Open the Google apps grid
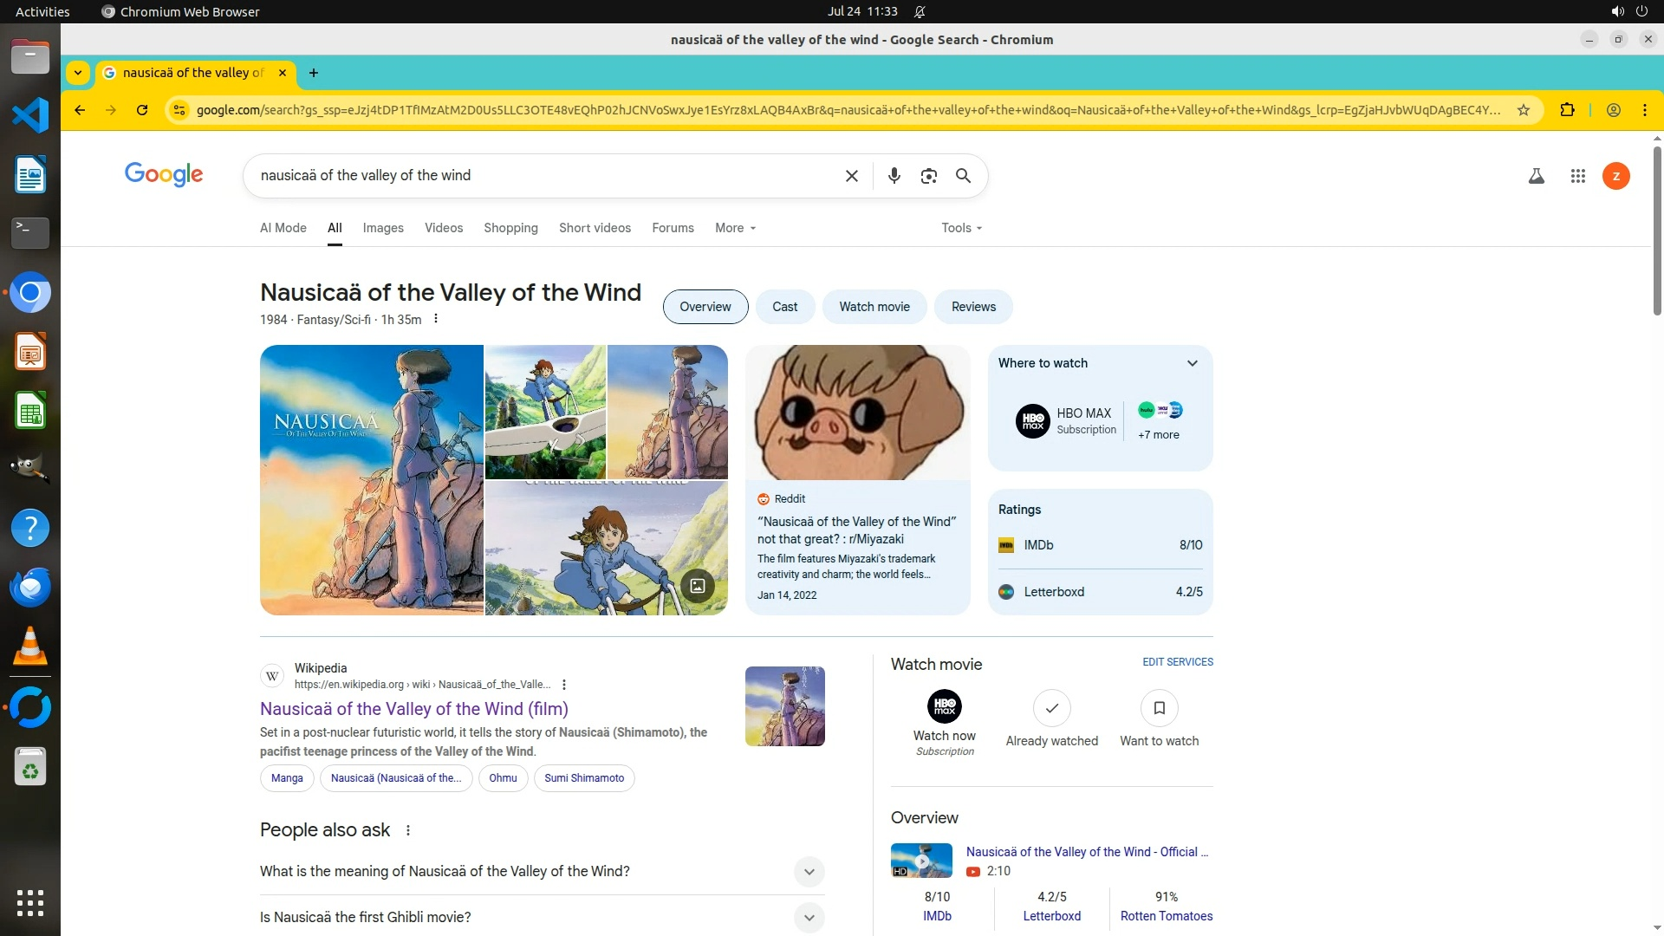Image resolution: width=1664 pixels, height=936 pixels. click(x=1577, y=176)
